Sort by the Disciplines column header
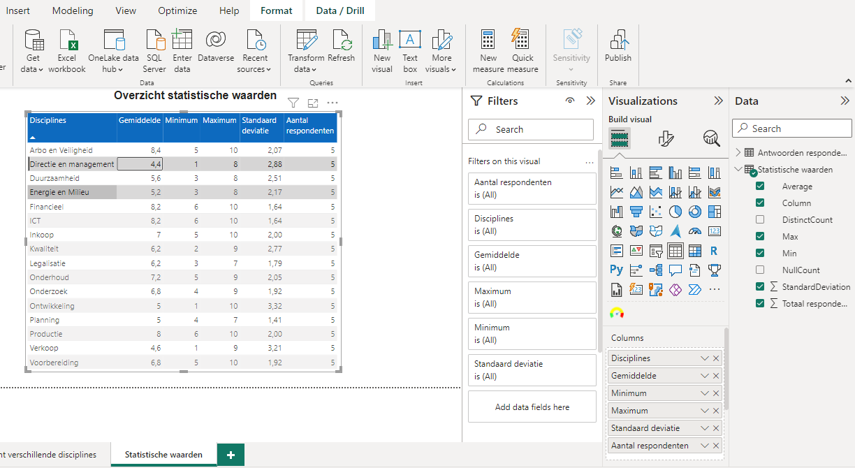Screen dimensions: 855x468 pyautogui.click(x=72, y=127)
